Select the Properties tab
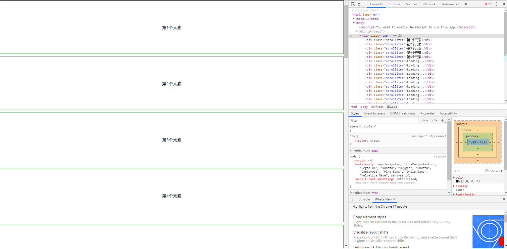 [428, 113]
